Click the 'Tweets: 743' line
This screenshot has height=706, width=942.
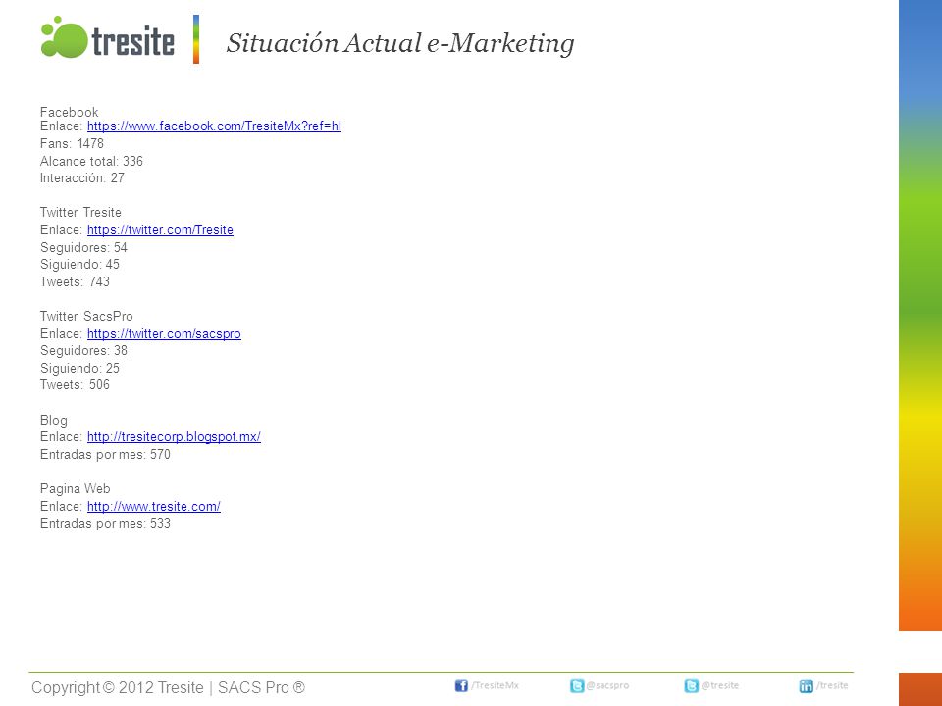point(76,281)
